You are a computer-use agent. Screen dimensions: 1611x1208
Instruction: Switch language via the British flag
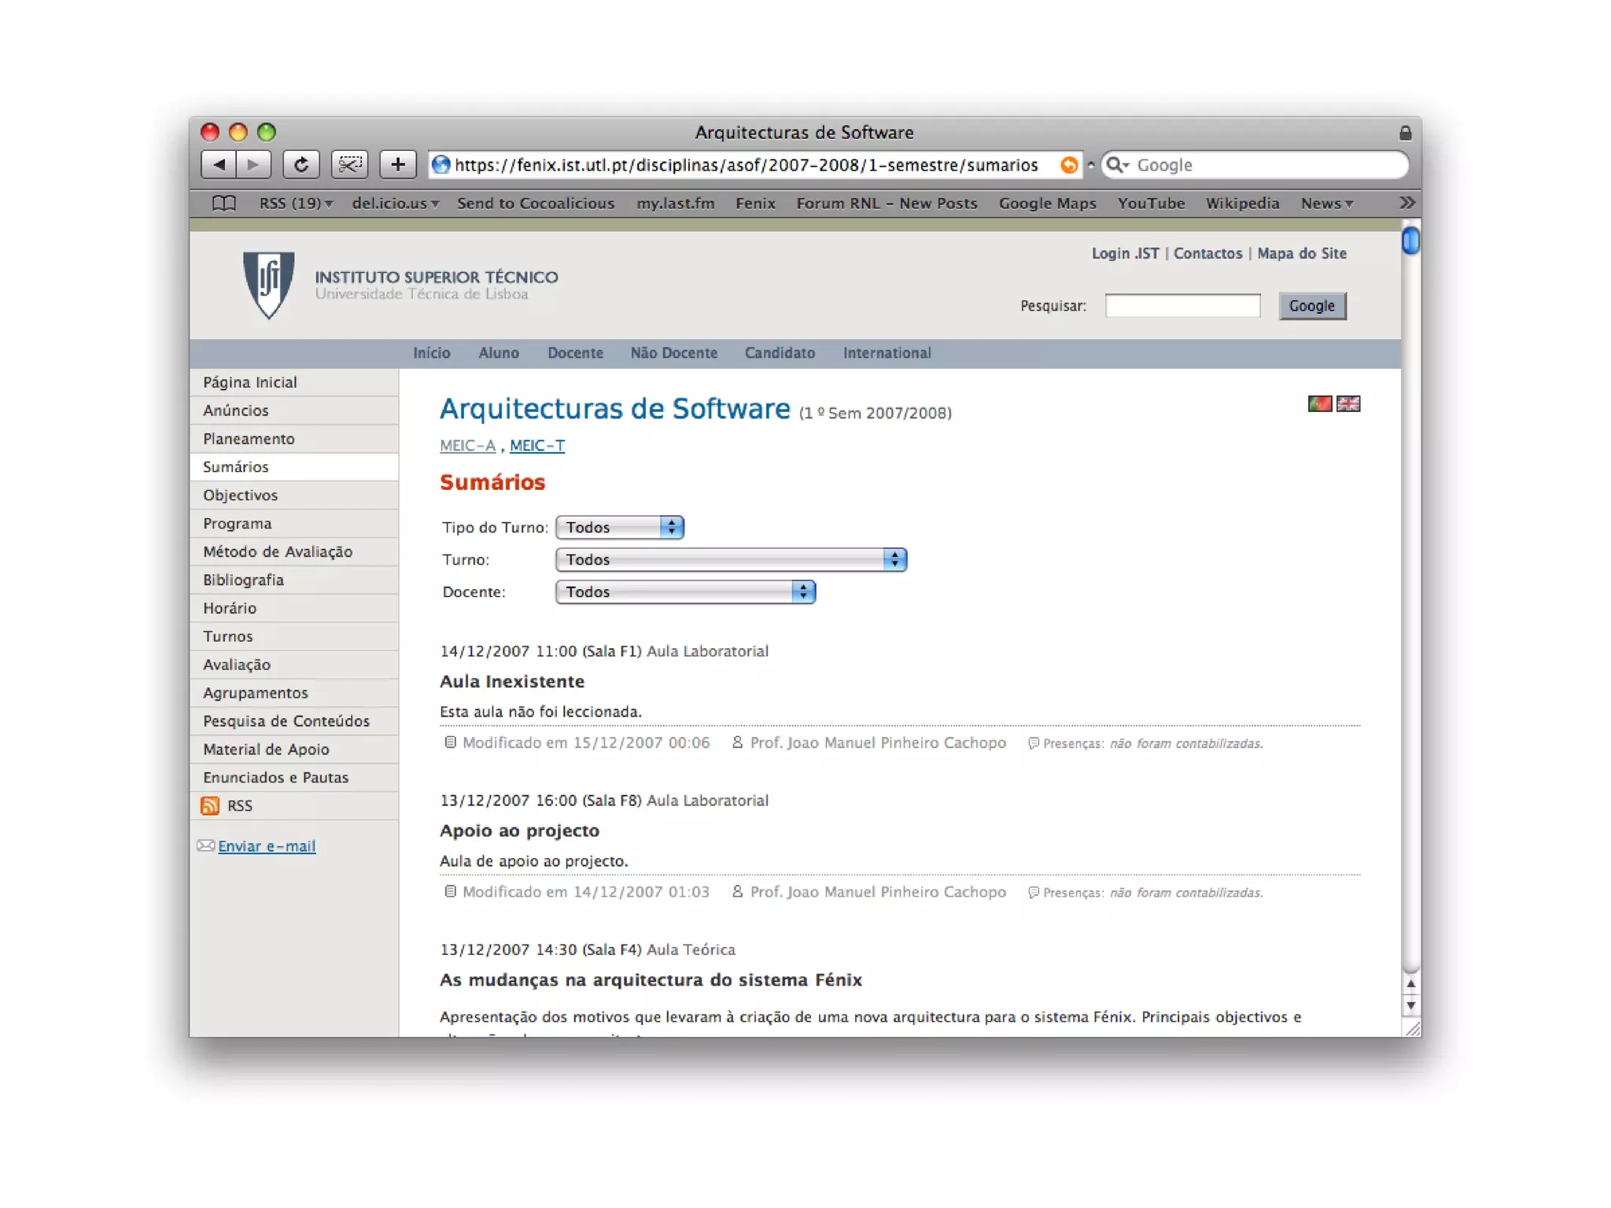pyautogui.click(x=1348, y=403)
